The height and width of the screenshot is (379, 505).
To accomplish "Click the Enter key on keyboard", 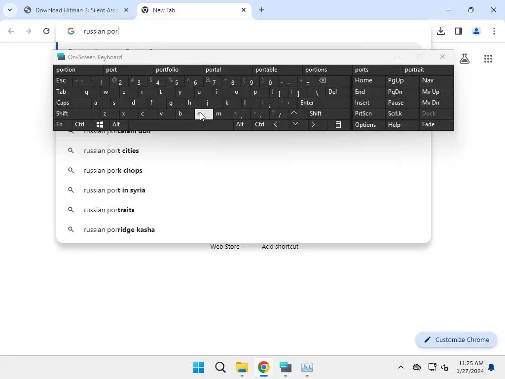I will point(323,103).
